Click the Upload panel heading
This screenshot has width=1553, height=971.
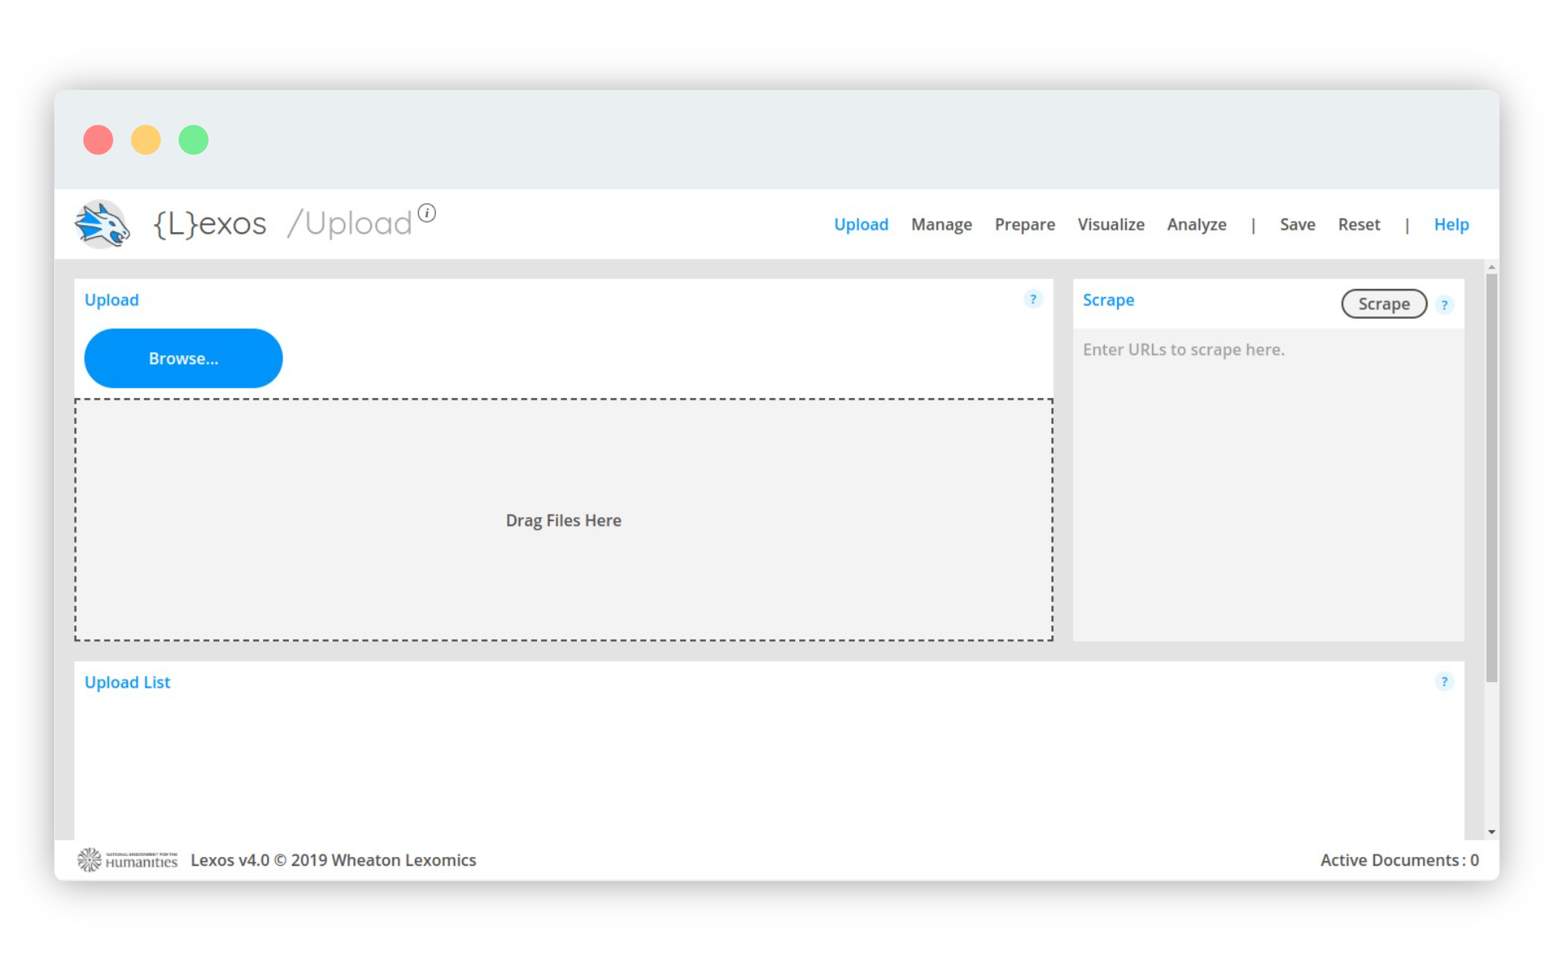point(112,300)
